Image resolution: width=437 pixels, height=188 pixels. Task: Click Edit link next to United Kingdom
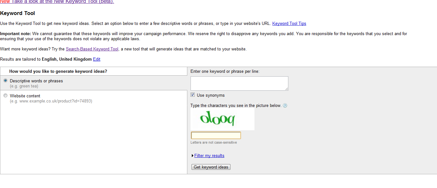97,59
